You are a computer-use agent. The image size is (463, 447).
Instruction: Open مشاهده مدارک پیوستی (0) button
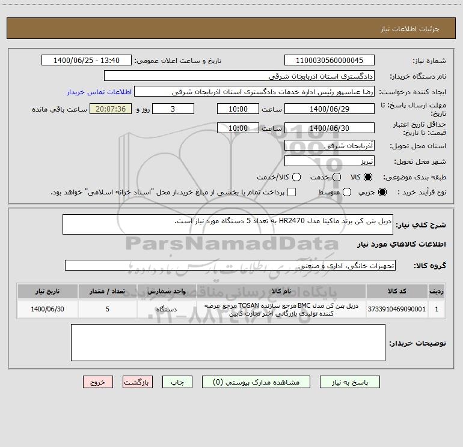[x=256, y=382]
